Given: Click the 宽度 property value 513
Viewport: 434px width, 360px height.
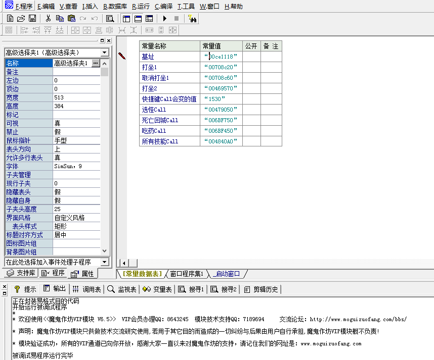Looking at the screenshot, I should 76,97.
